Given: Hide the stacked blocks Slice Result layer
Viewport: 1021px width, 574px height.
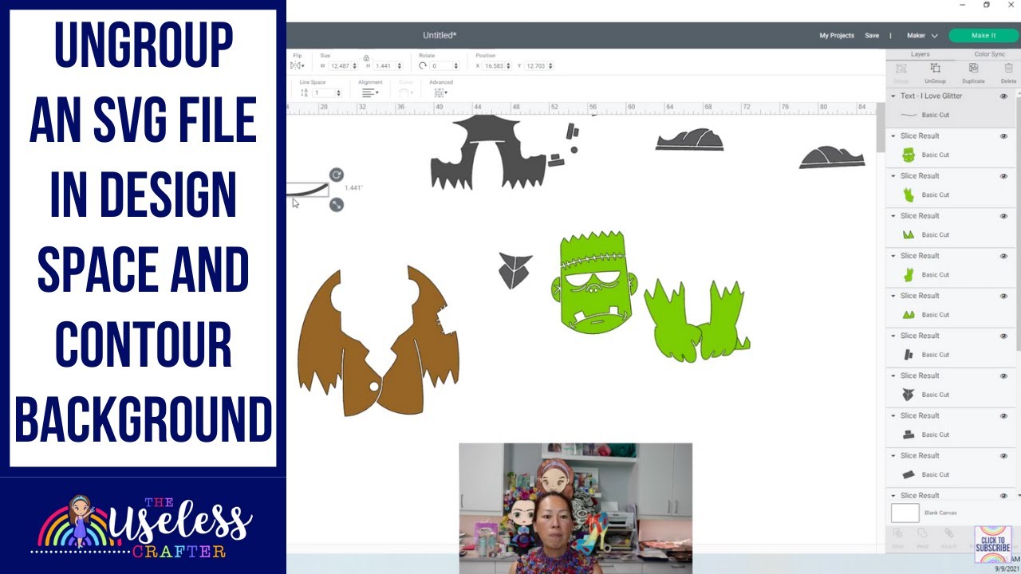Looking at the screenshot, I should (x=1003, y=415).
